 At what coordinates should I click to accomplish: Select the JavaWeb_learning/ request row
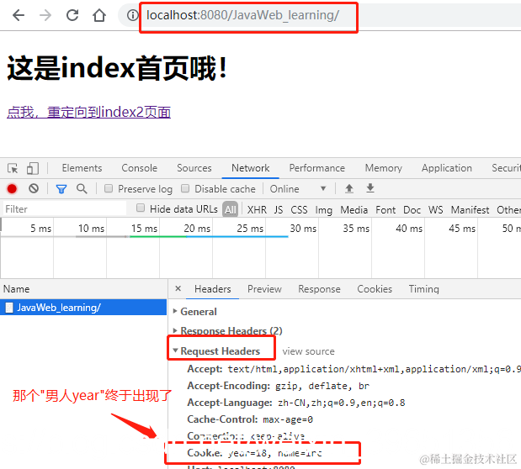tap(83, 308)
